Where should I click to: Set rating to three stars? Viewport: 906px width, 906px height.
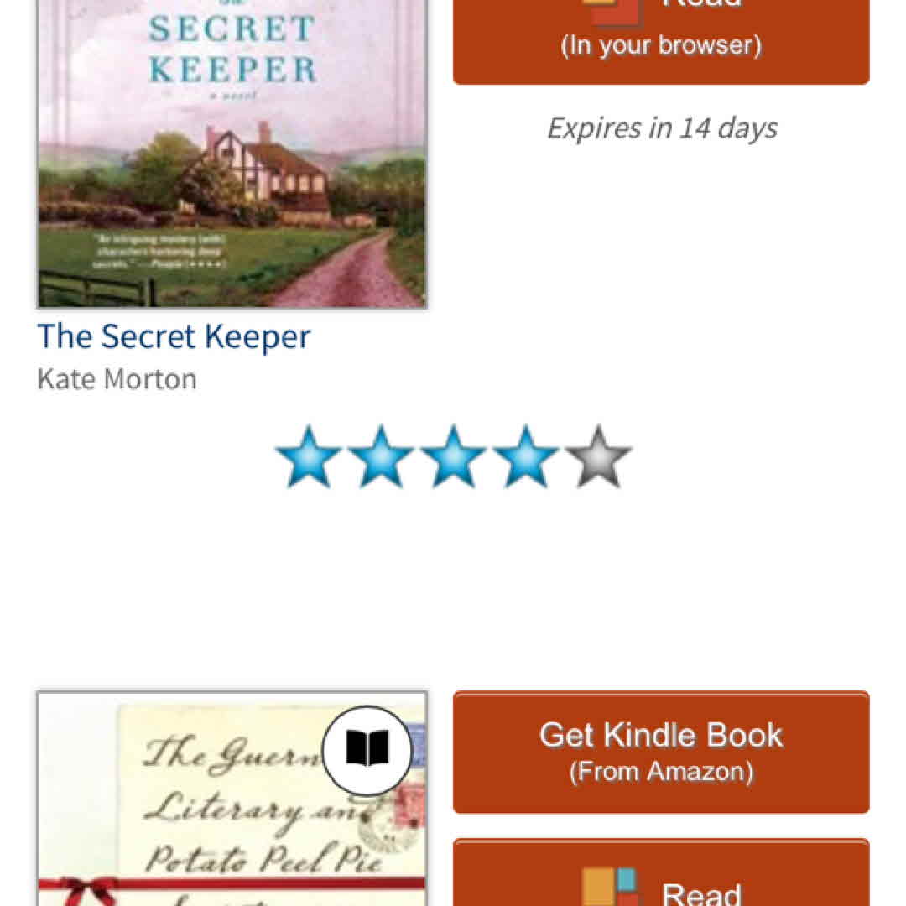coord(453,457)
